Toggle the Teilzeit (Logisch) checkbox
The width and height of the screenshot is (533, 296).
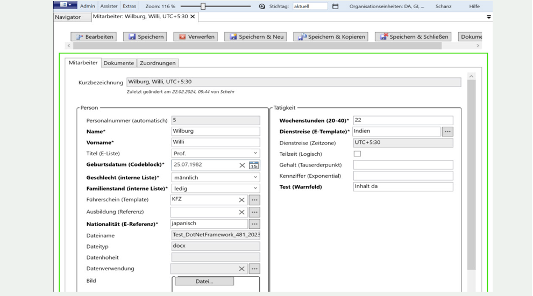click(x=357, y=154)
